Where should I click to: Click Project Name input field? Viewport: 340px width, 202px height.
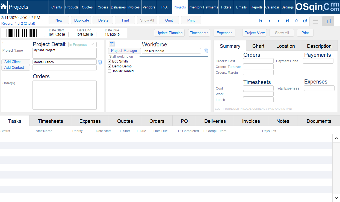click(64, 53)
